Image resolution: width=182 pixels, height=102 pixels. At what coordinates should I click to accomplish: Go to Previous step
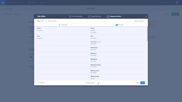(89, 83)
